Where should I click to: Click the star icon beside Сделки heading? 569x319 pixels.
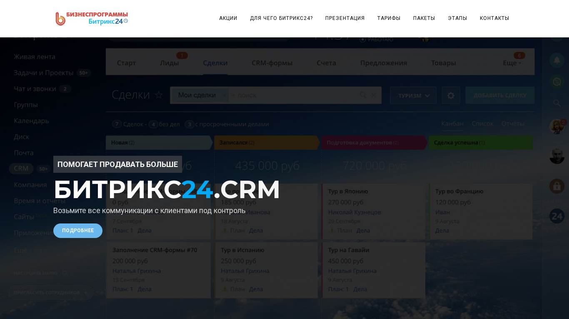[159, 95]
